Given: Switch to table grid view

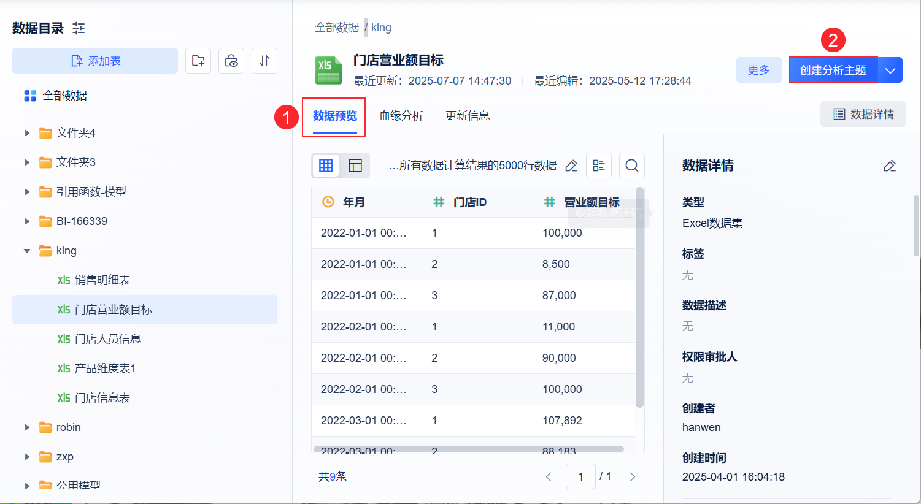Looking at the screenshot, I should [326, 166].
